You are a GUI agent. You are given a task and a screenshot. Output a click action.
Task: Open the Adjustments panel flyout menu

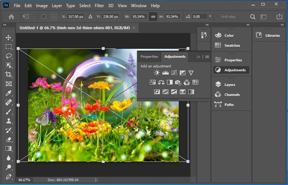click(207, 57)
